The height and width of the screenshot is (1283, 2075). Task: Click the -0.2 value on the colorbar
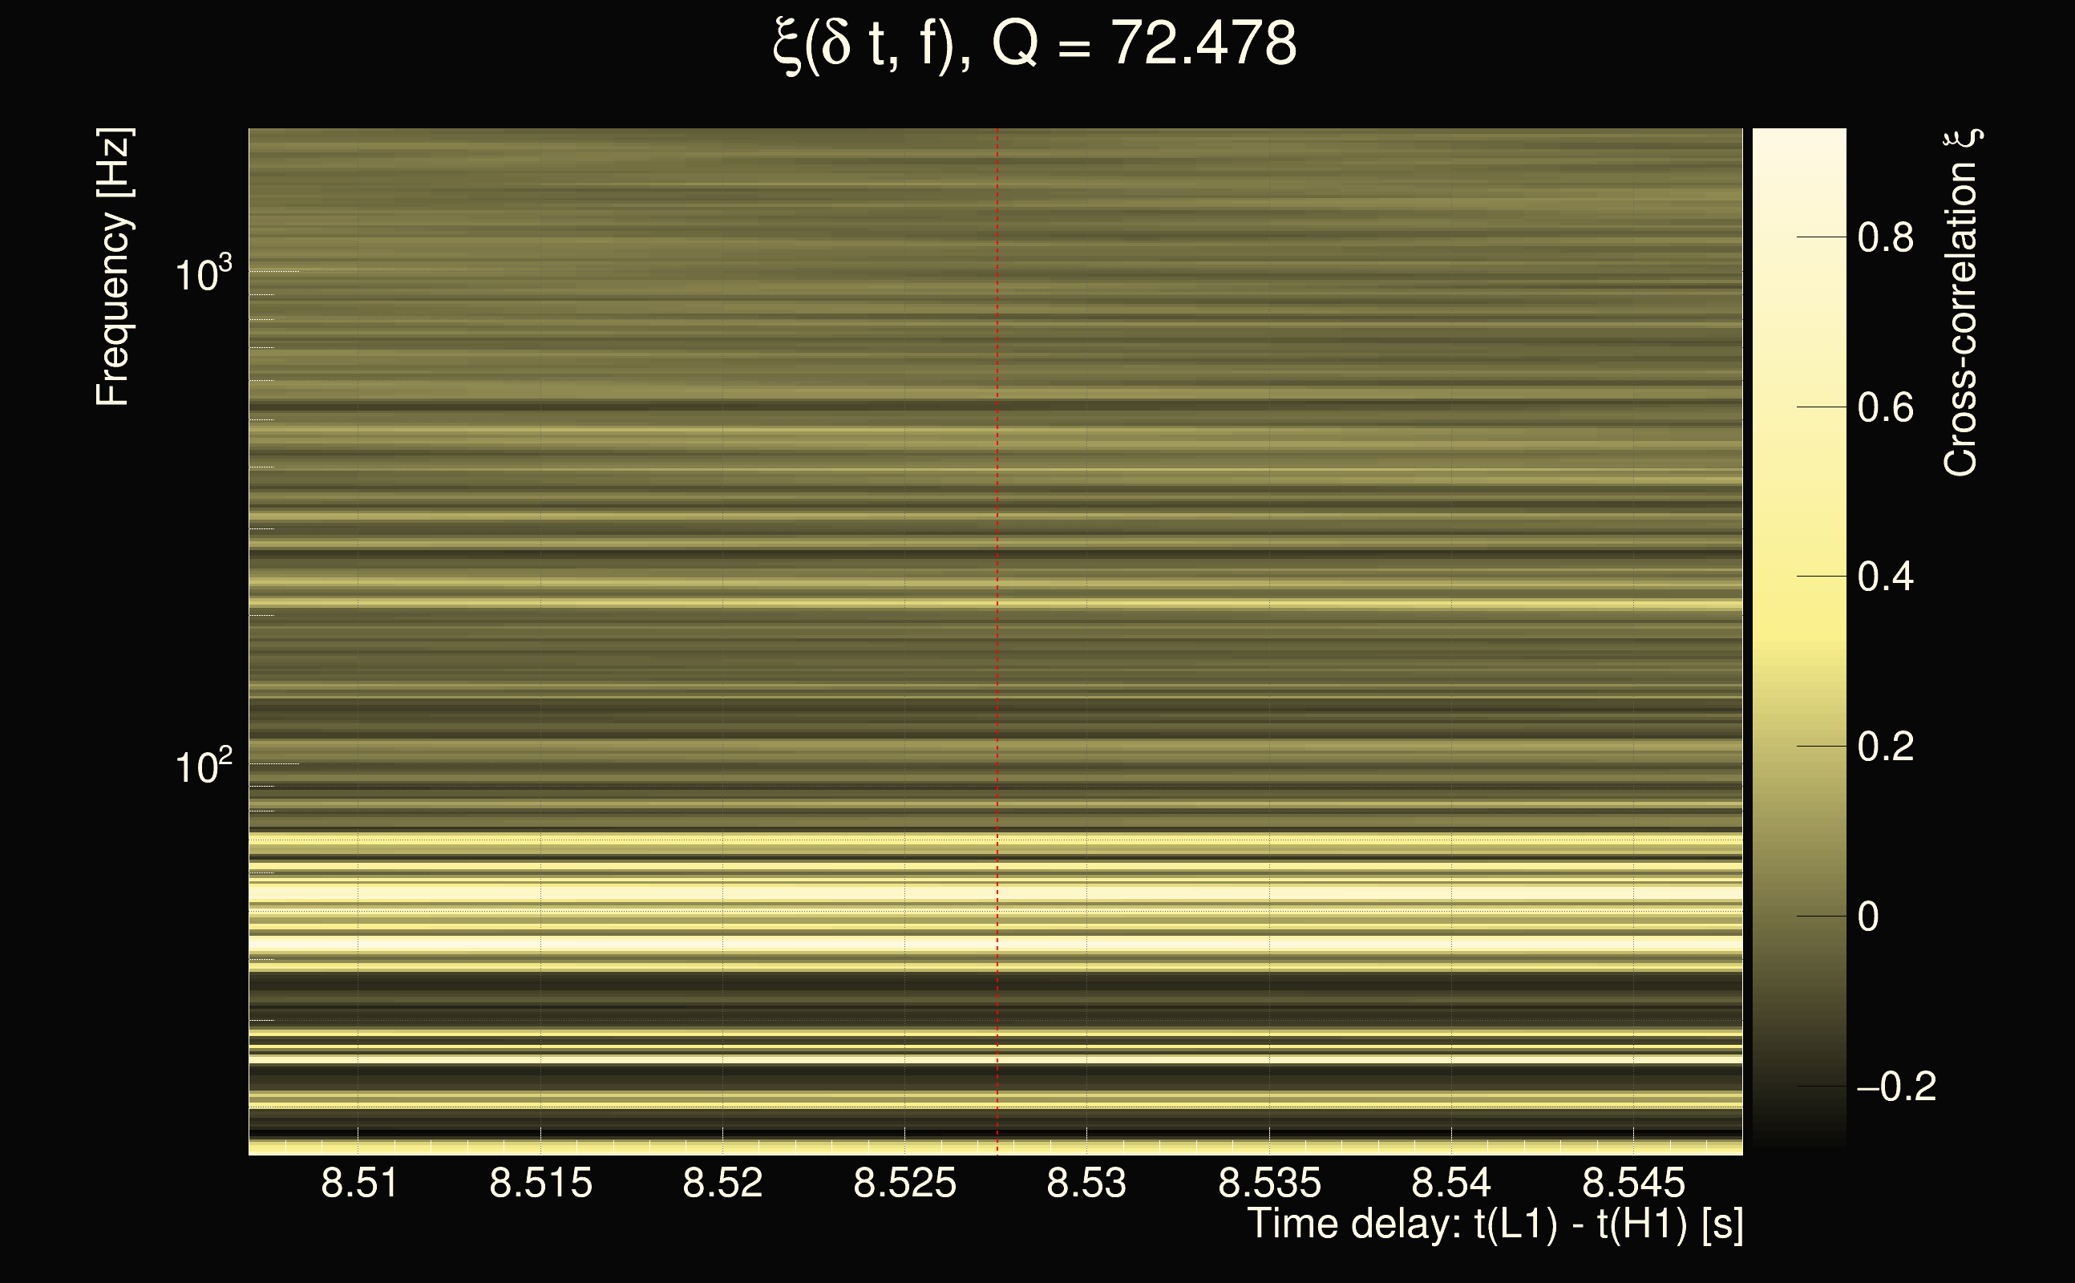(1896, 1087)
